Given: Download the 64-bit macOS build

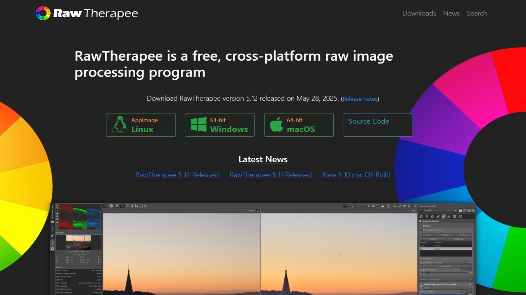Looking at the screenshot, I should [x=299, y=125].
